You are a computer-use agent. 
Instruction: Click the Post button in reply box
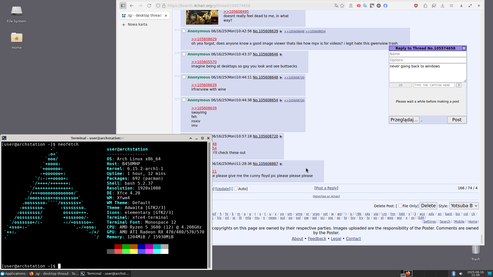pos(457,120)
